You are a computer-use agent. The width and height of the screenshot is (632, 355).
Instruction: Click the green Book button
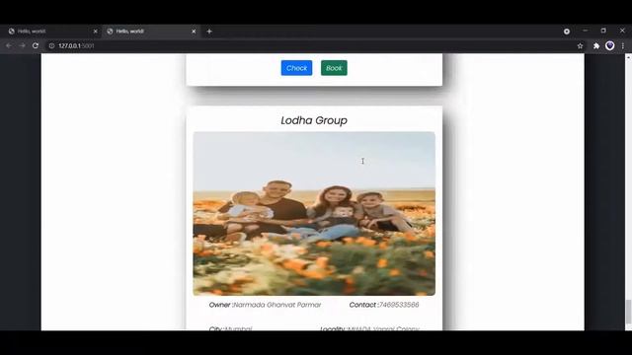click(x=334, y=68)
